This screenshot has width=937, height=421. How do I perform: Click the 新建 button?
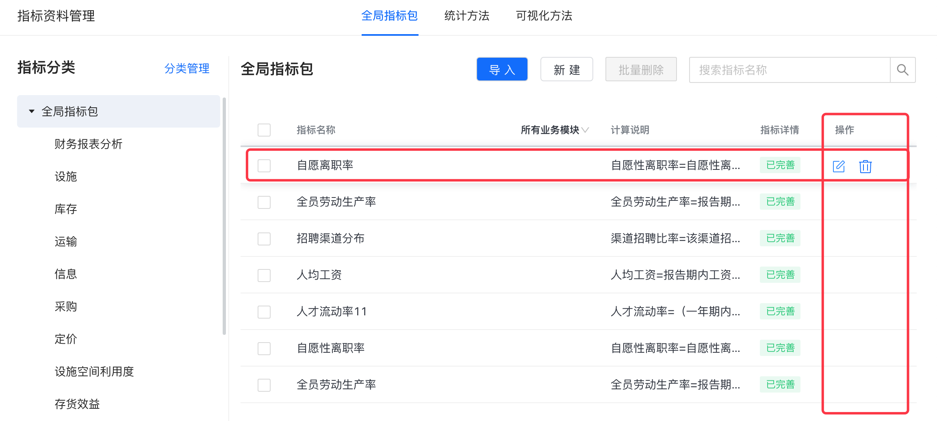point(567,69)
